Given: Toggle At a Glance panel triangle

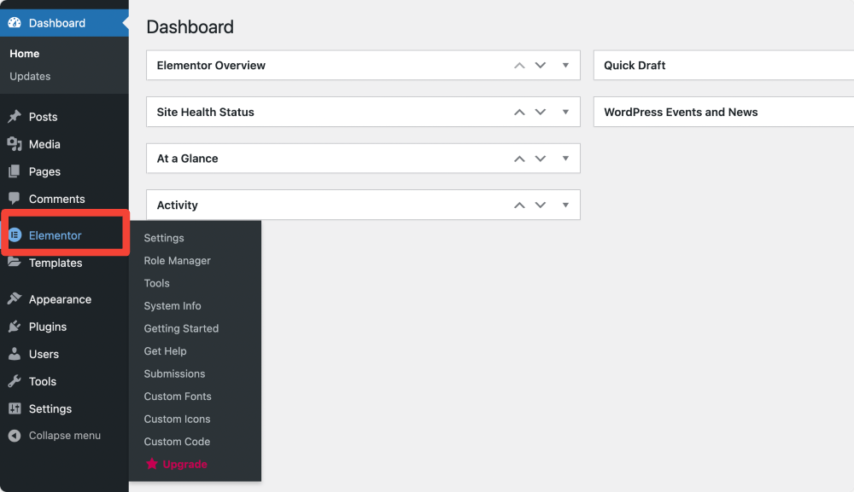Looking at the screenshot, I should (566, 159).
